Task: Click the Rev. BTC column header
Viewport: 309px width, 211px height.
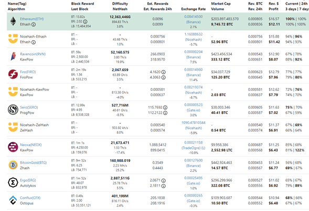Action: click(x=255, y=4)
